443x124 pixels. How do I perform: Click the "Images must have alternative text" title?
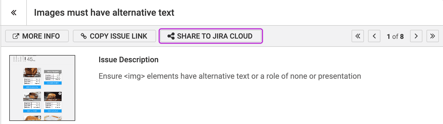point(104,13)
